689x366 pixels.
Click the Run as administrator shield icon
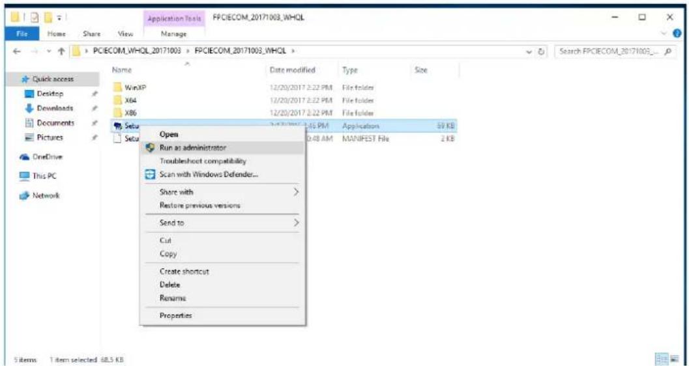pos(151,148)
